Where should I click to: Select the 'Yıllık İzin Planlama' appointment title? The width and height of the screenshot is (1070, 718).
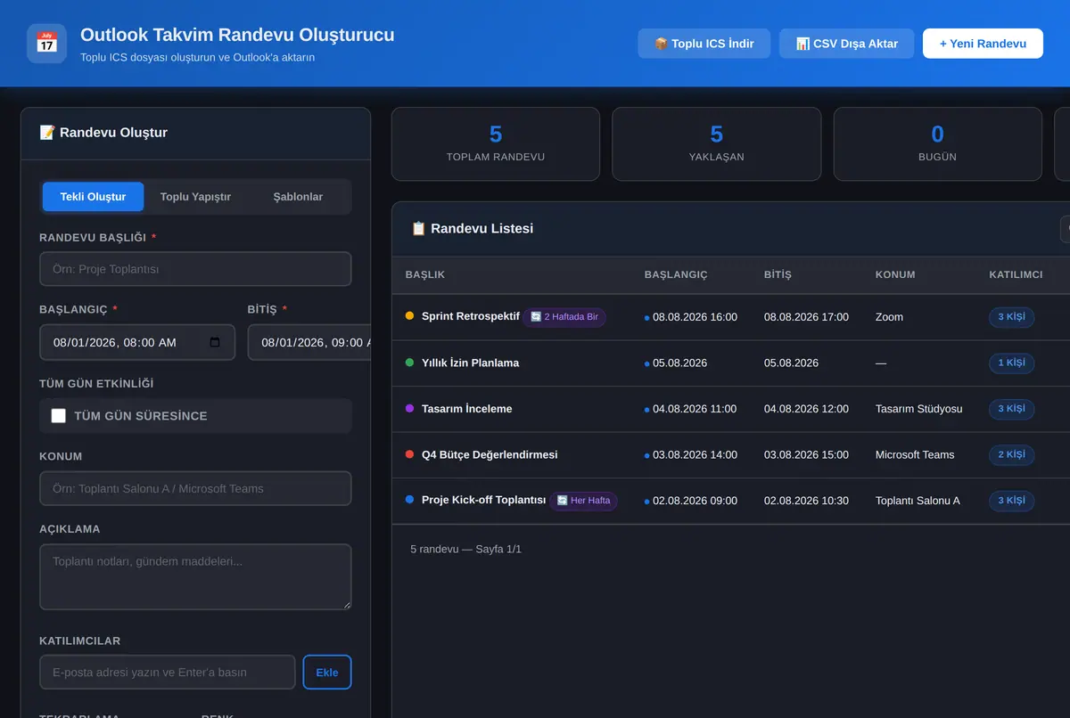470,363
